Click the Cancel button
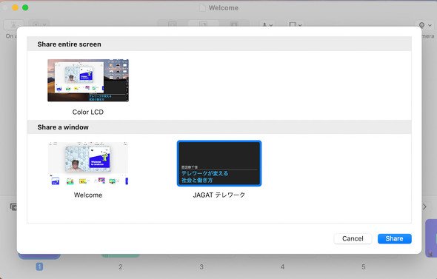 pos(353,238)
